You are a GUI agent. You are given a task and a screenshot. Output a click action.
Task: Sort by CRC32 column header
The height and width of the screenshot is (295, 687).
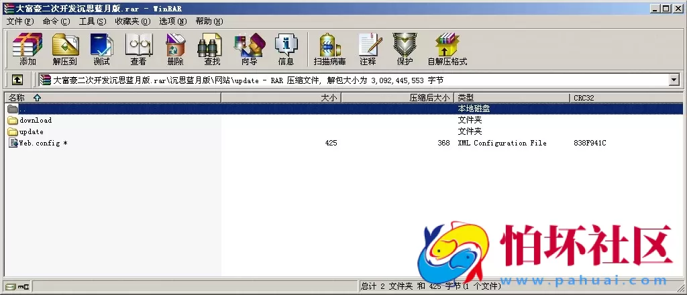tap(626, 98)
